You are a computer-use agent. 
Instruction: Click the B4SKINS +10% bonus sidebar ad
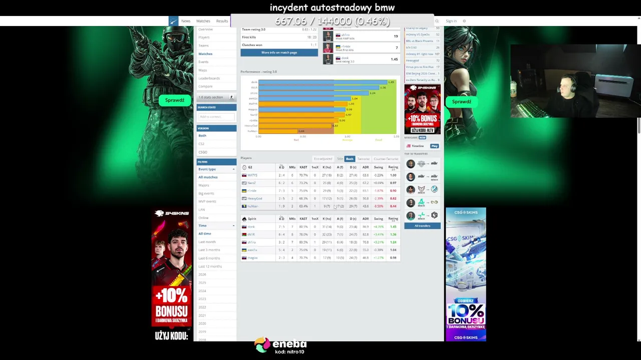423,109
